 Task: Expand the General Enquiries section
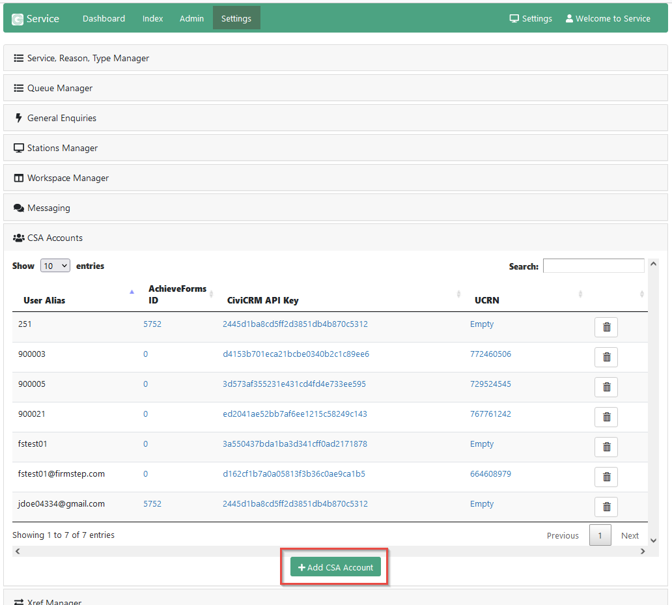pyautogui.click(x=335, y=118)
